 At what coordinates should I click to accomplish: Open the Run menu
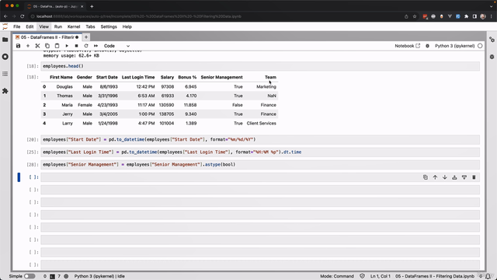[58, 26]
